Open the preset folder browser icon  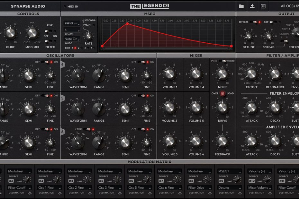tap(241, 6)
